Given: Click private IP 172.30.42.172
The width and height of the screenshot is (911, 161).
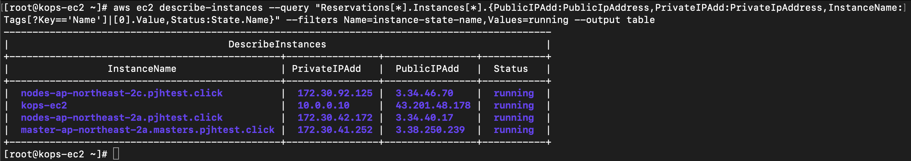Looking at the screenshot, I should [335, 118].
